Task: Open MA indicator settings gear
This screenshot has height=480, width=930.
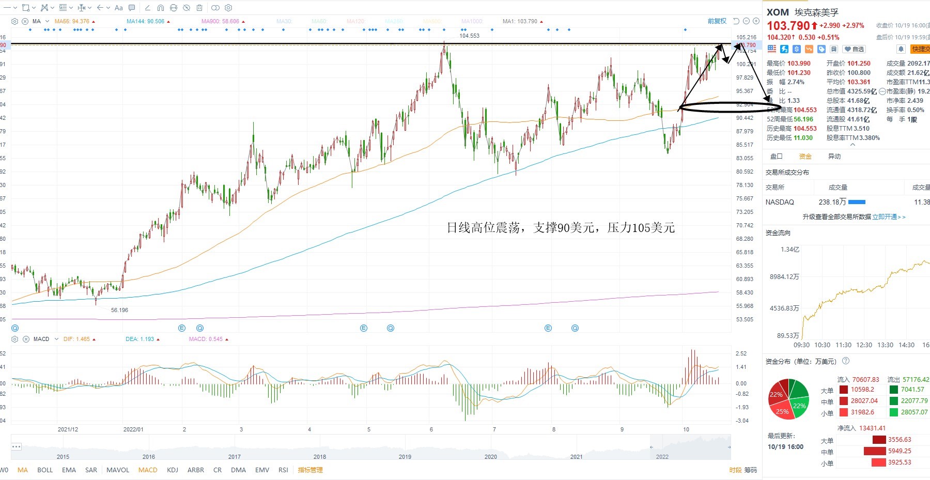Action: (x=14, y=21)
